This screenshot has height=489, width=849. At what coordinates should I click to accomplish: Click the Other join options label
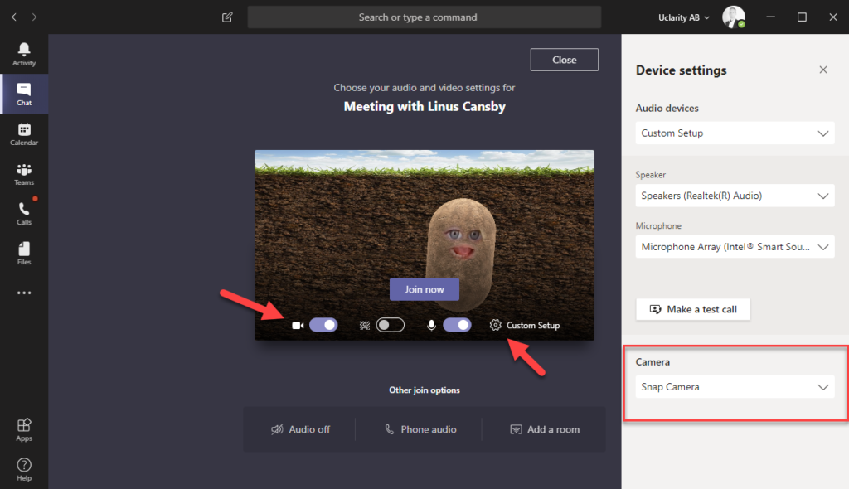424,390
